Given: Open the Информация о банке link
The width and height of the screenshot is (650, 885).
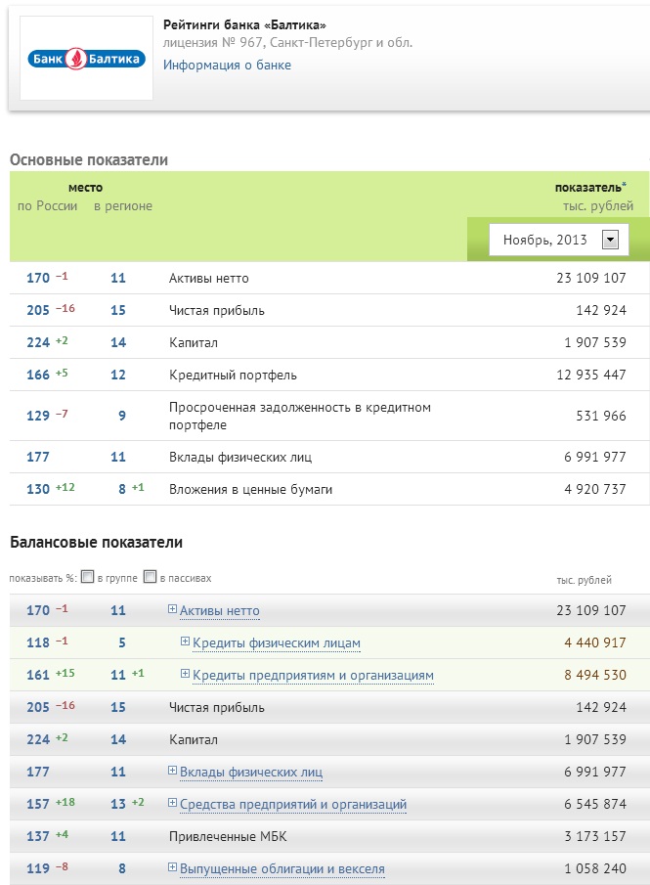Looking at the screenshot, I should coord(227,66).
